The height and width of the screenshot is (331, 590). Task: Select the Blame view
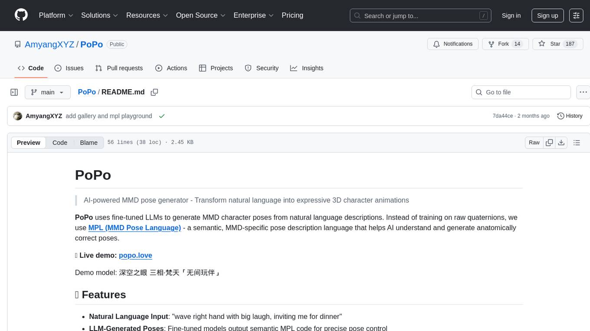(x=88, y=143)
